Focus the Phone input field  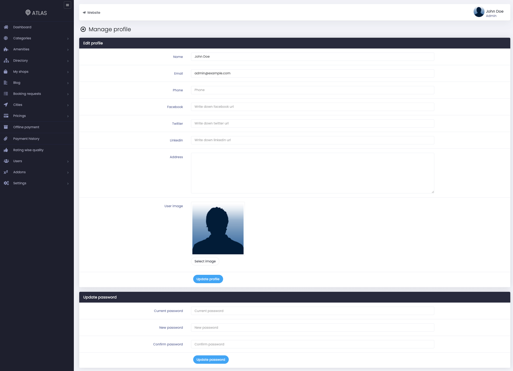(x=313, y=90)
